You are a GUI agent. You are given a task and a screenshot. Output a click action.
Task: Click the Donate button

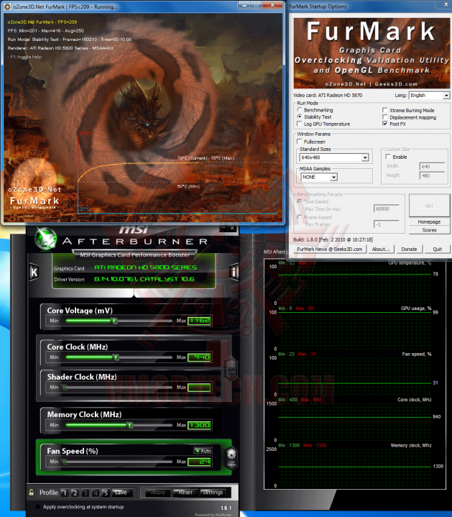tap(409, 250)
